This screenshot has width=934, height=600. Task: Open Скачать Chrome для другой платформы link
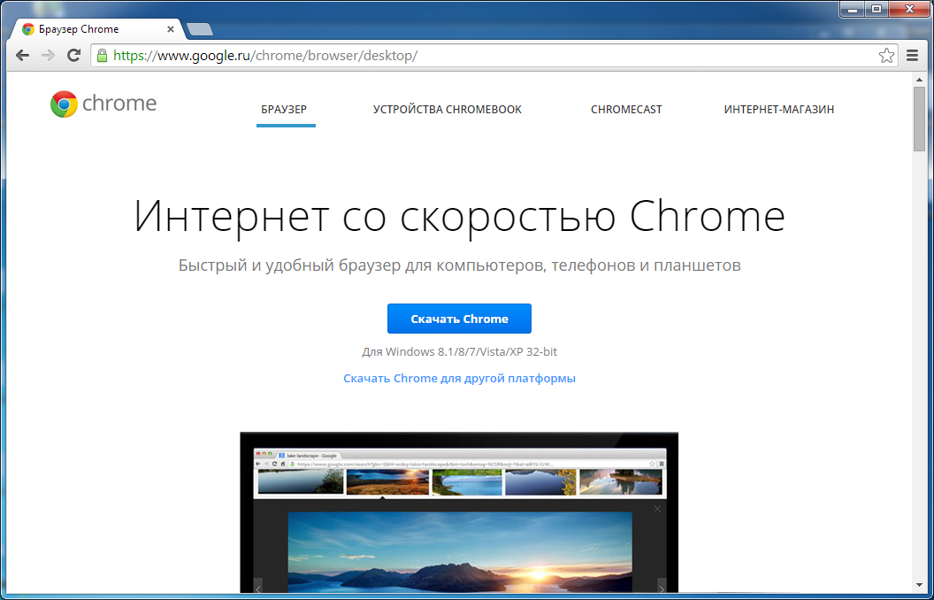pos(459,379)
